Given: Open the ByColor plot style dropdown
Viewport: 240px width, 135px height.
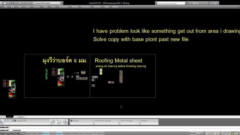Looking at the screenshot, I should (149, 121).
